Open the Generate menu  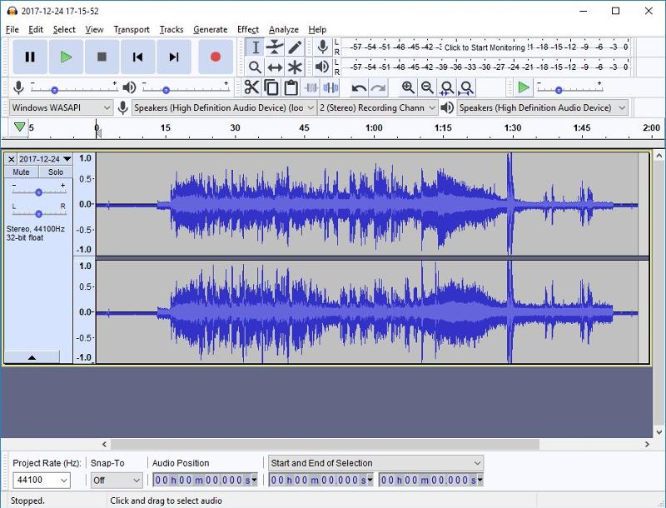pos(210,29)
